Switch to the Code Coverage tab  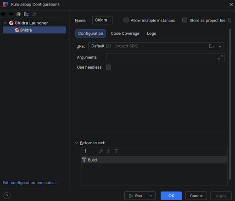point(125,33)
